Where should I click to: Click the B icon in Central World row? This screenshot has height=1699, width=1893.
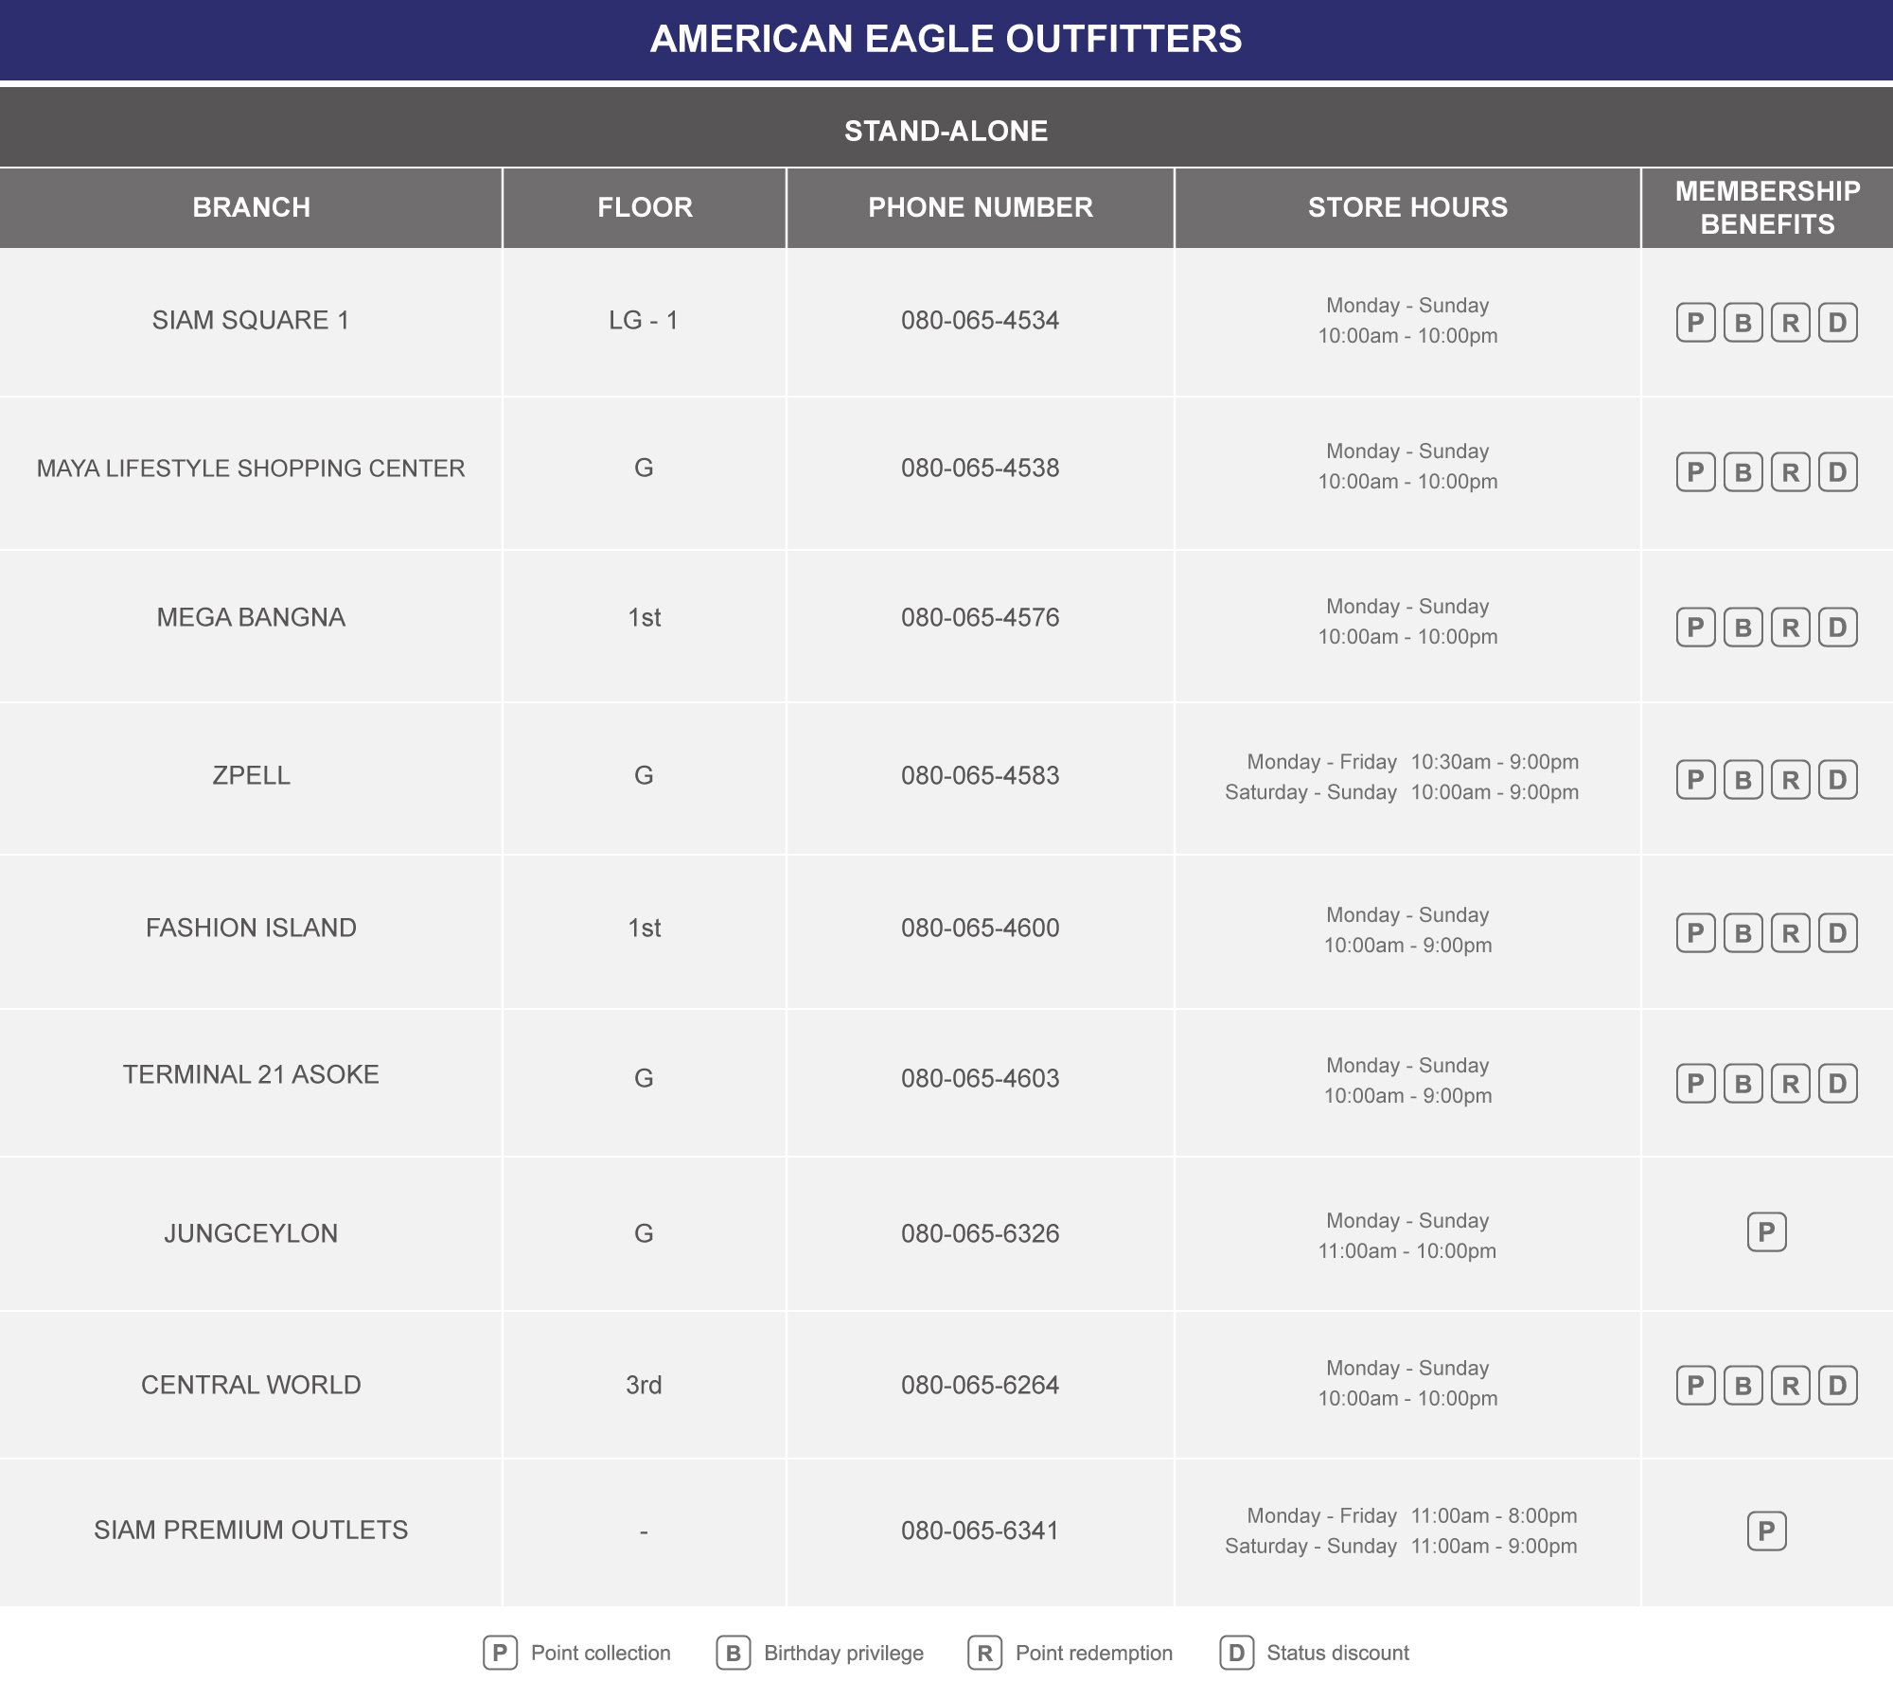coord(1743,1386)
